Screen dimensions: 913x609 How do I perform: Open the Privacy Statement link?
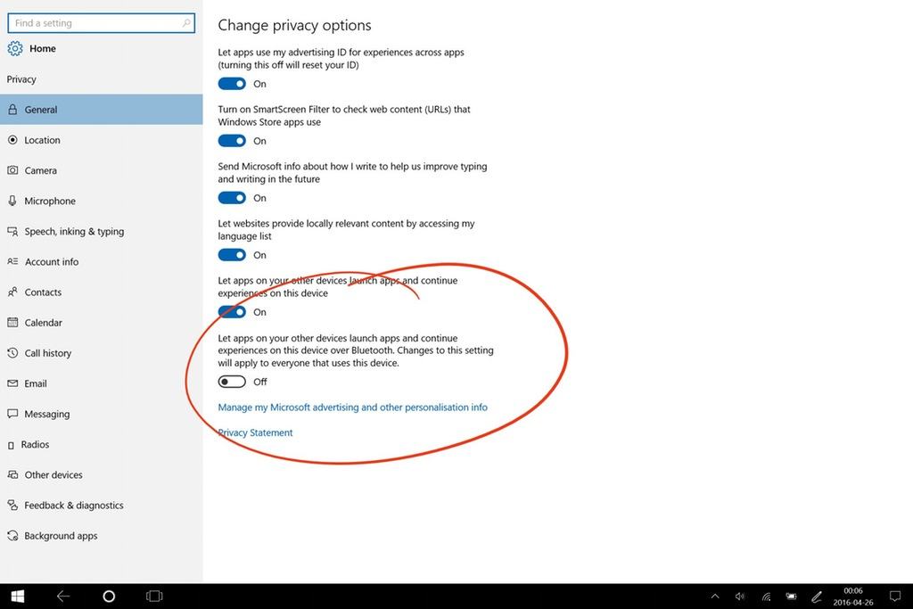pyautogui.click(x=255, y=432)
